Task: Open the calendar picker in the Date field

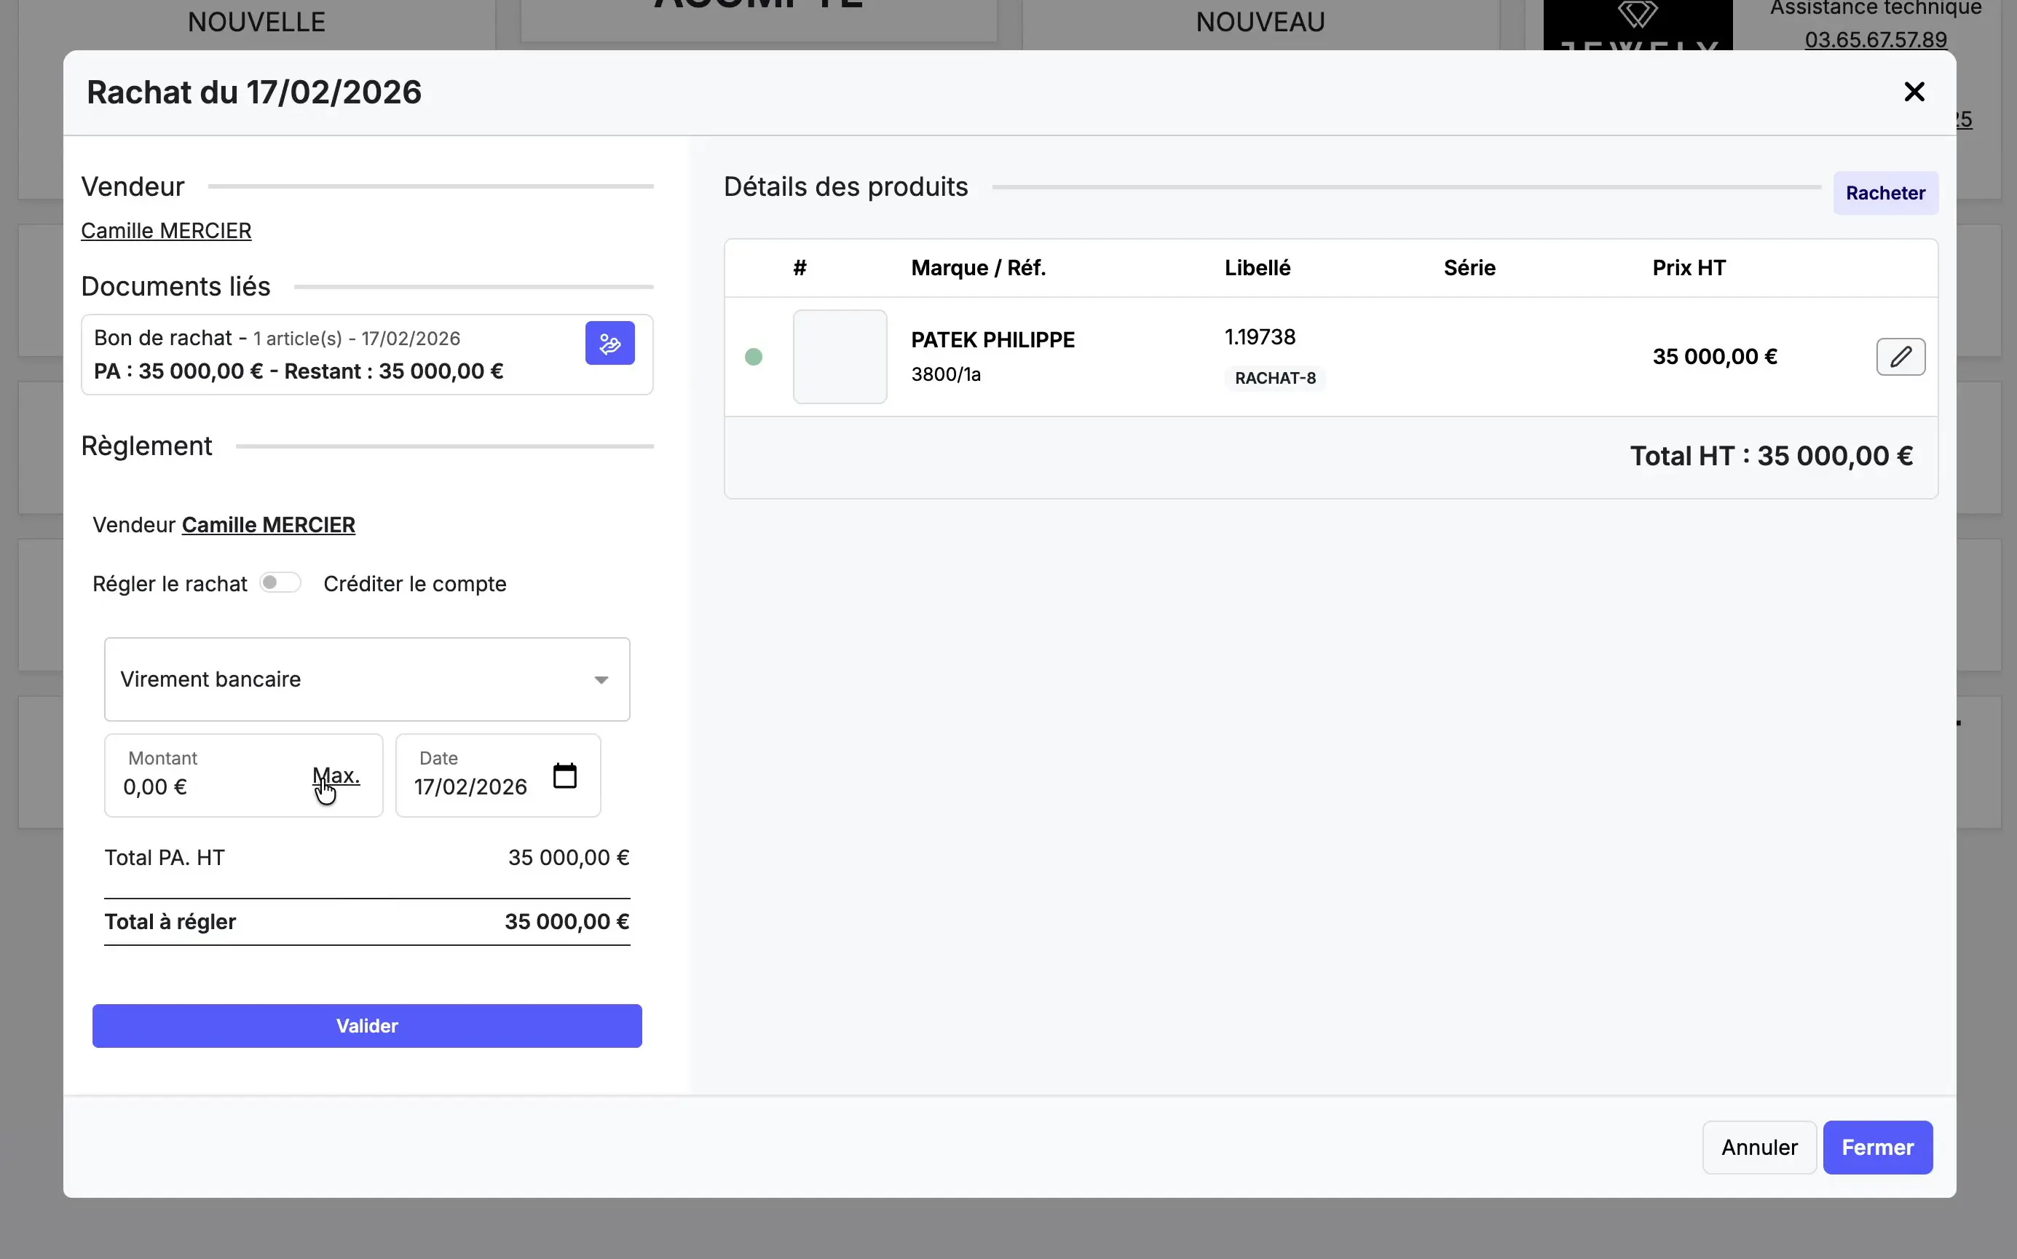Action: click(x=564, y=776)
